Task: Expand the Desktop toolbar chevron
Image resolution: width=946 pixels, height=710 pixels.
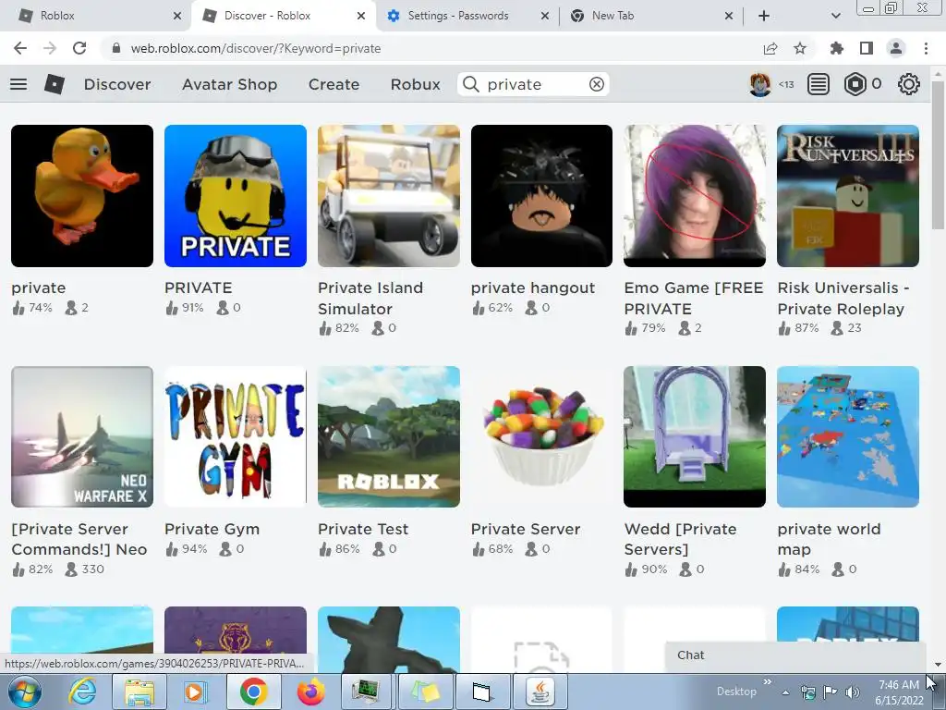Action: 767,682
